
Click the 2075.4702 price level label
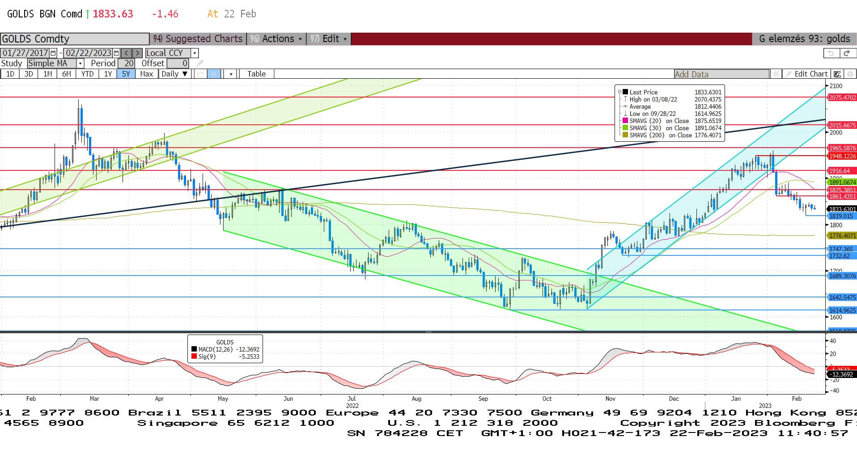pos(842,98)
